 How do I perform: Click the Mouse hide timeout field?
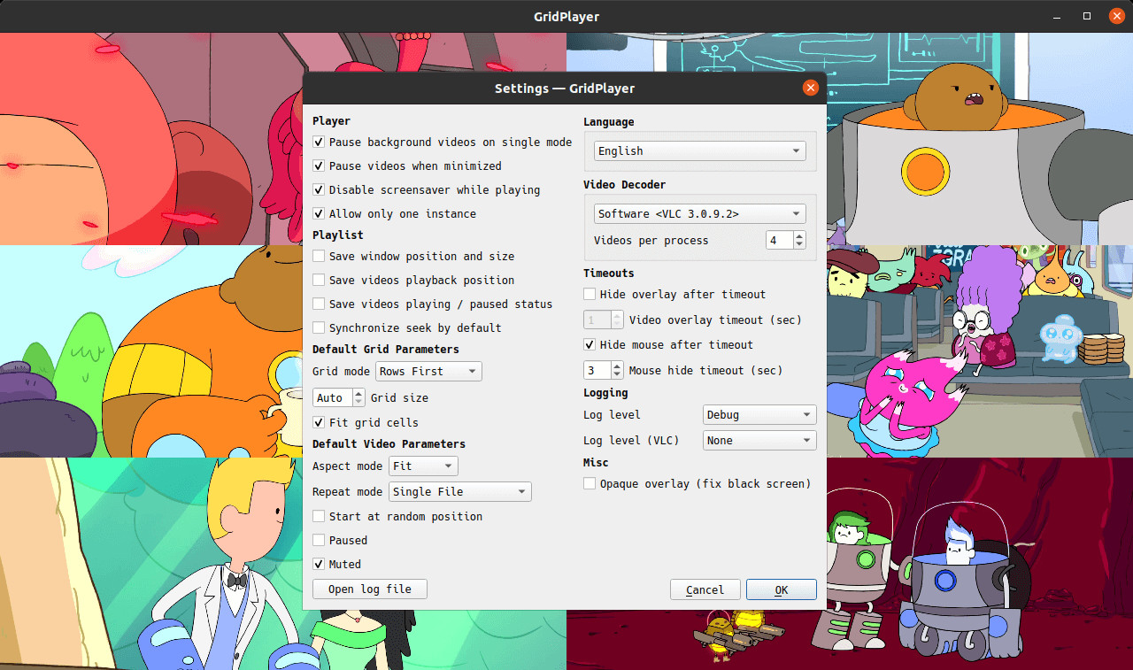597,370
